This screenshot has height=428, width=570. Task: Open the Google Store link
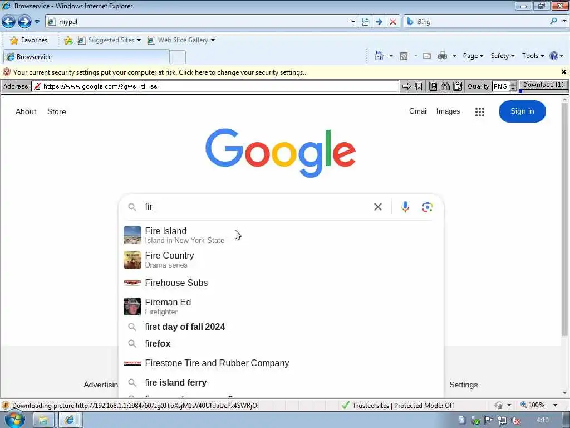57,111
